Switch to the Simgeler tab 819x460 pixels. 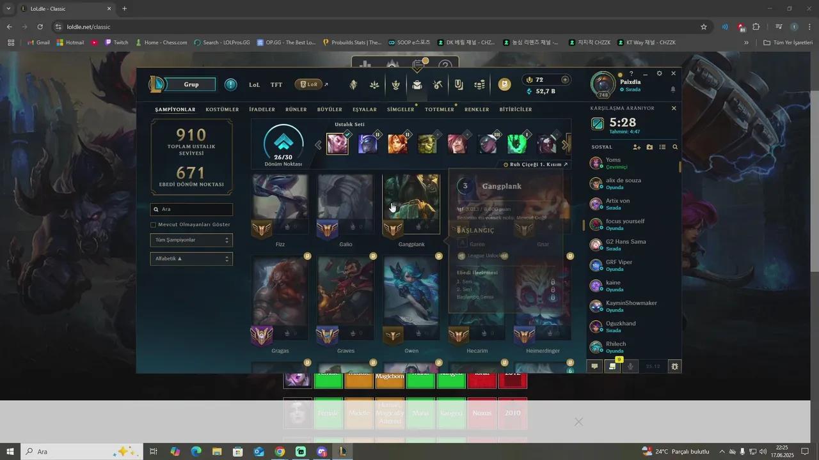[x=401, y=109]
